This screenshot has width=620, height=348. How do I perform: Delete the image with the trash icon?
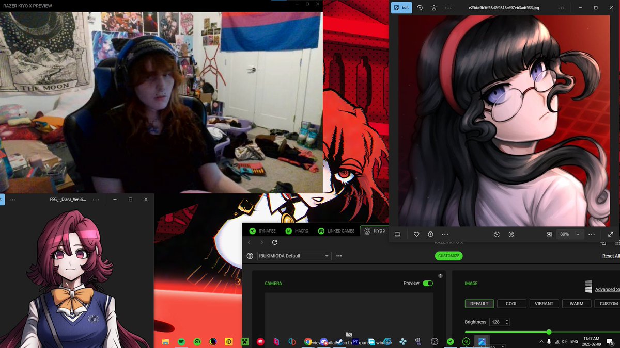pos(434,8)
